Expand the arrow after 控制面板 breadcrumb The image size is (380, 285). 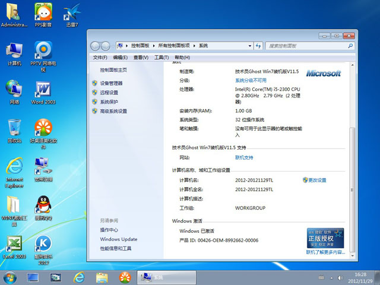tap(154, 46)
